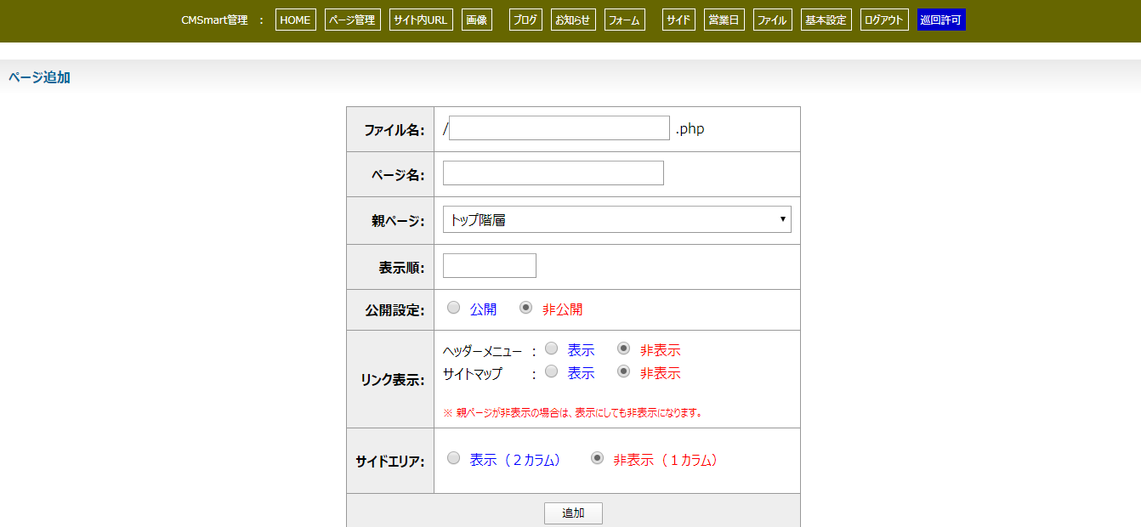Image resolution: width=1141 pixels, height=527 pixels.
Task: Open the サイト内URL section
Action: pos(421,20)
